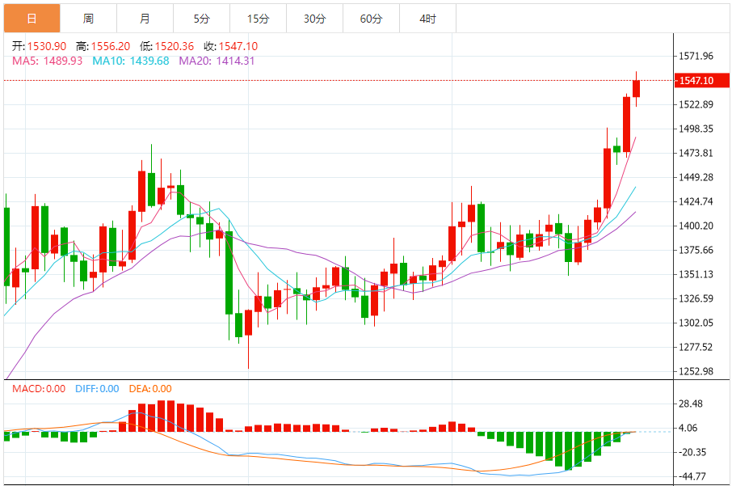Click the 1375.66 price axis label

click(696, 250)
